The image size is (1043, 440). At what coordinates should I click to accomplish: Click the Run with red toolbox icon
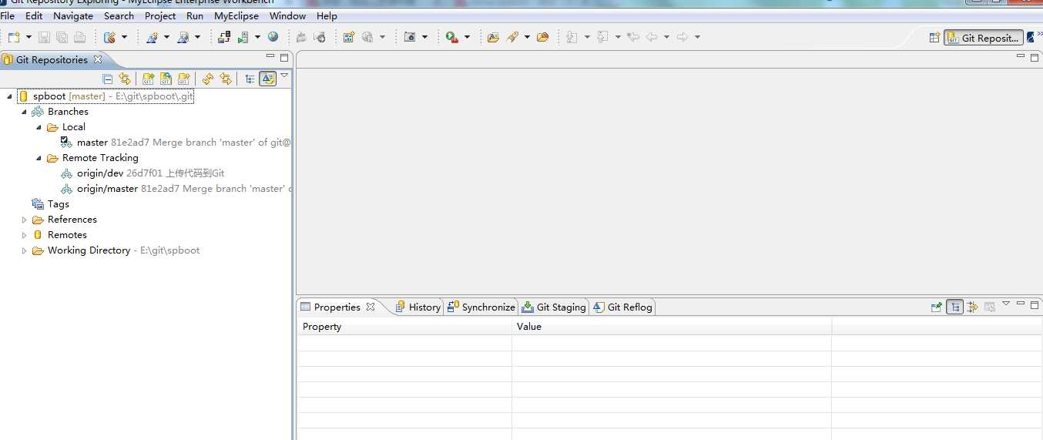point(452,37)
